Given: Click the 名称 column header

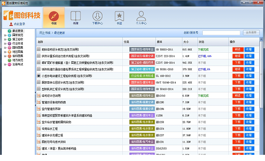Looking at the screenshot, I should [79, 42].
